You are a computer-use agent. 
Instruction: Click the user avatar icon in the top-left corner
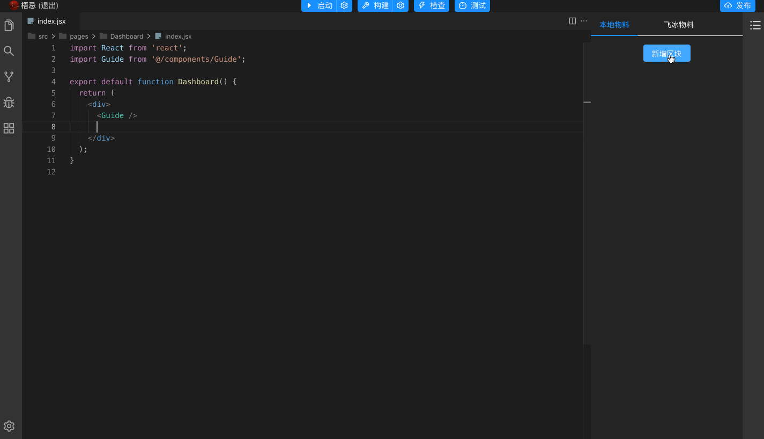[14, 5]
